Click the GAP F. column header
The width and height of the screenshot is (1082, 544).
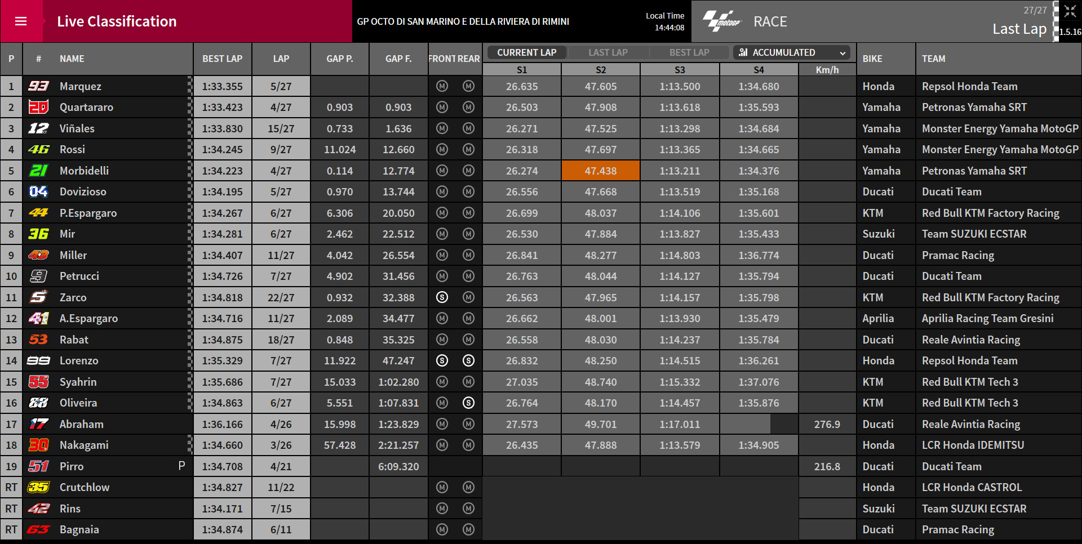point(398,59)
